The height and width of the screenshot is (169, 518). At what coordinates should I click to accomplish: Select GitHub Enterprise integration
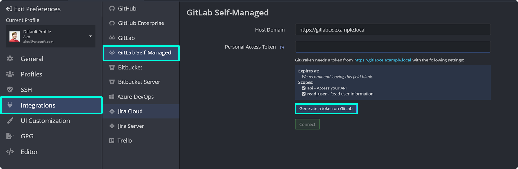(x=141, y=23)
